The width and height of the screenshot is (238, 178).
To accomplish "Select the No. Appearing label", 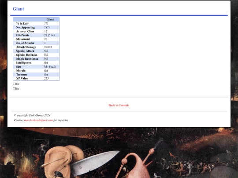I will tap(26, 27).
